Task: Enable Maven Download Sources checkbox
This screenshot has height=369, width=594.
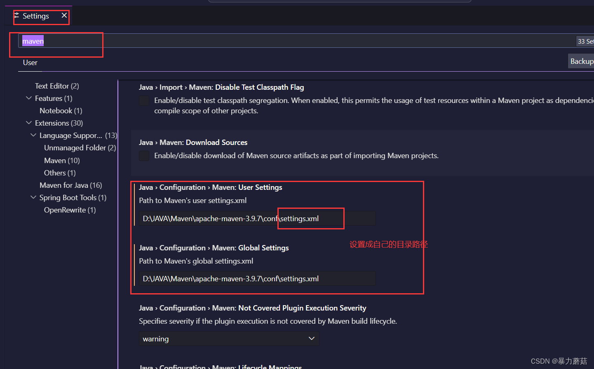Action: tap(144, 156)
